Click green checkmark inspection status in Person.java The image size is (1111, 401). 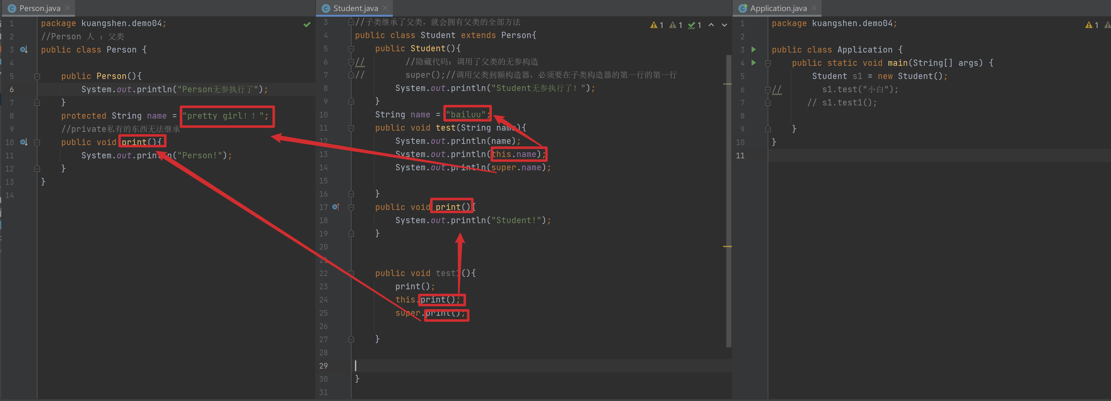(307, 25)
